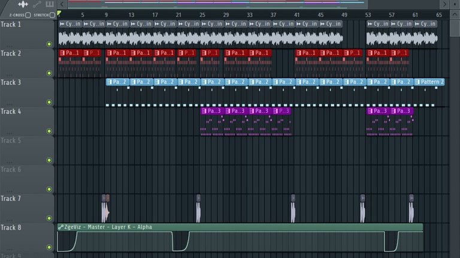Select the Track 5 header label
The width and height of the screenshot is (460, 258).
click(11, 141)
